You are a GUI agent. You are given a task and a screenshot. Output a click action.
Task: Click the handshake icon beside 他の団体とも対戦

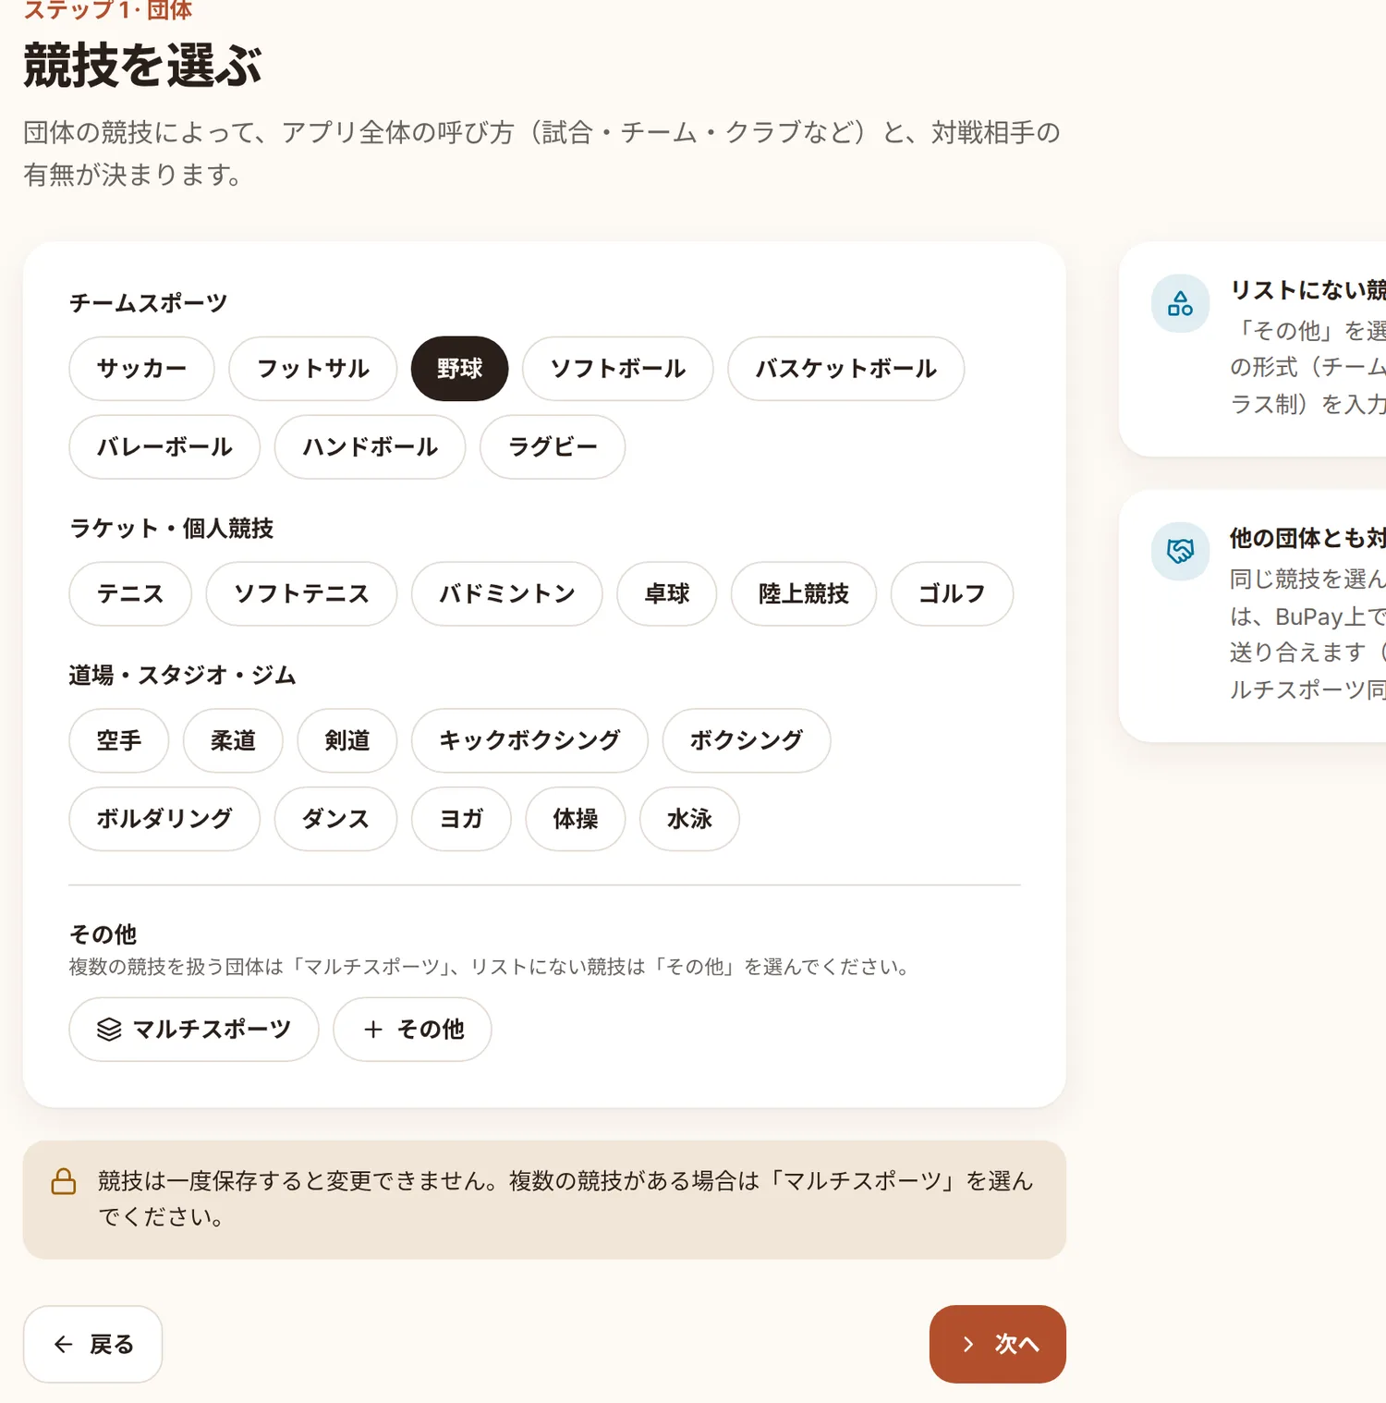pos(1180,551)
